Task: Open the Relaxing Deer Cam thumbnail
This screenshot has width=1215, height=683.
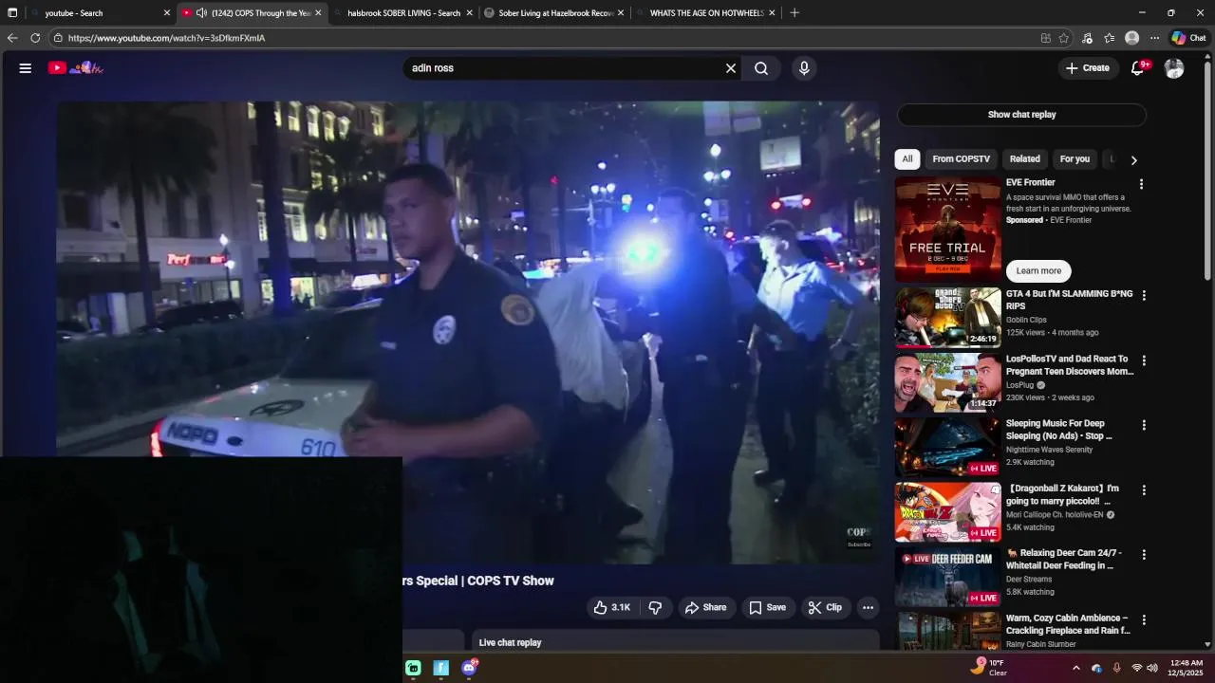Action: click(947, 577)
